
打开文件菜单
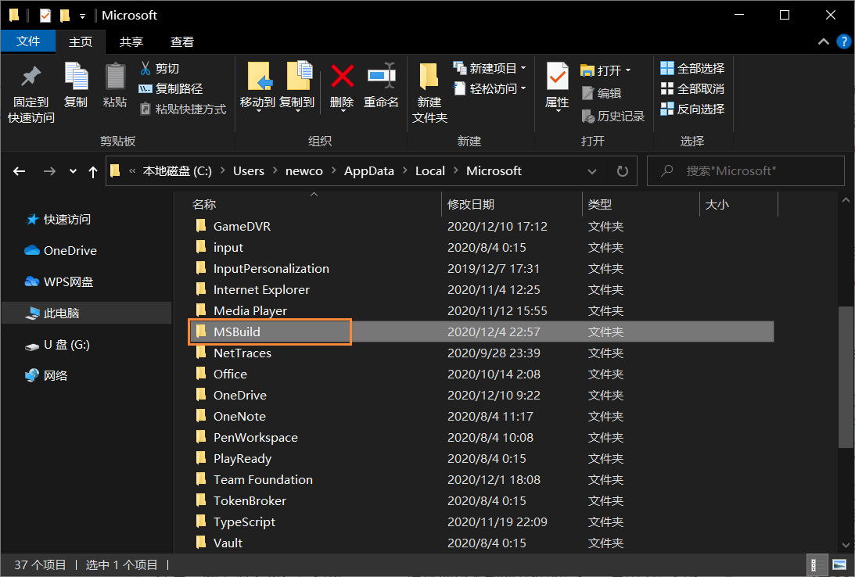pyautogui.click(x=28, y=41)
